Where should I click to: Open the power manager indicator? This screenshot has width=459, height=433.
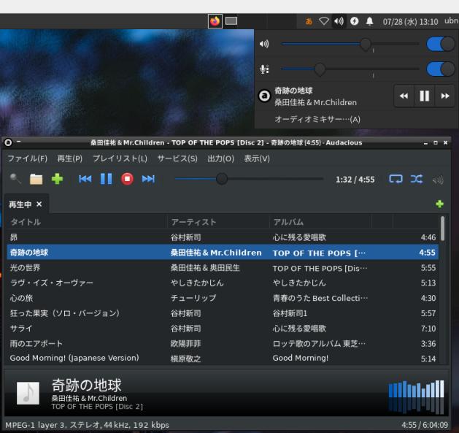pyautogui.click(x=355, y=21)
